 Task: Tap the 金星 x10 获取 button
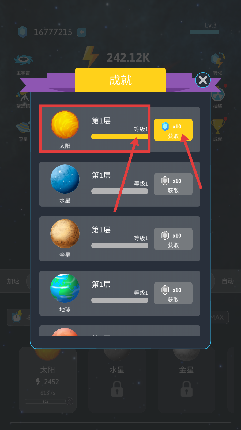173,239
